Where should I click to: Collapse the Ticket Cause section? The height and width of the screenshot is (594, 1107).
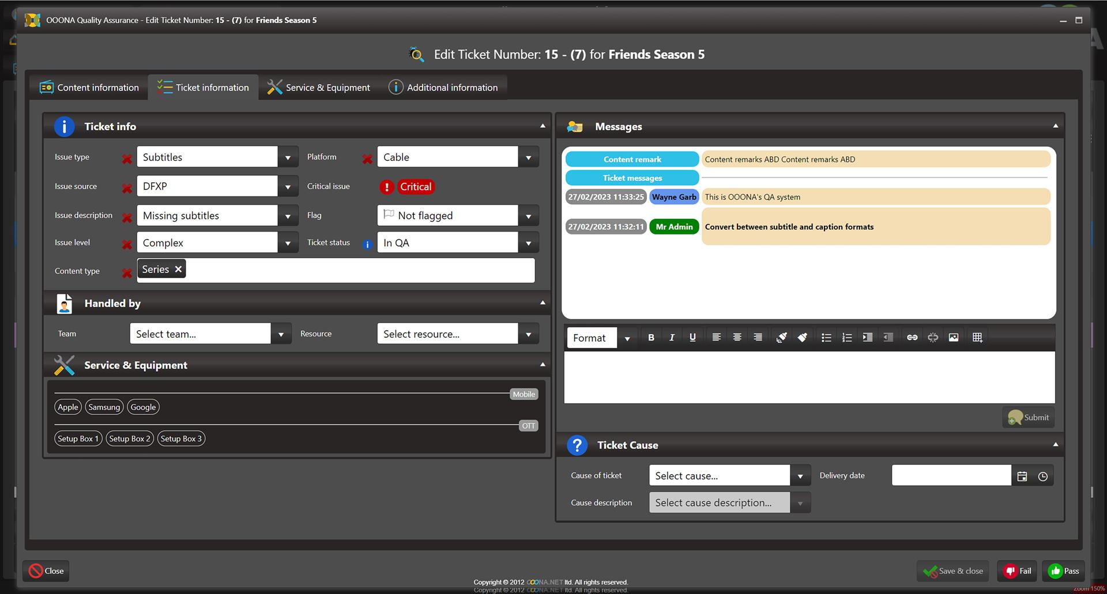click(1056, 444)
